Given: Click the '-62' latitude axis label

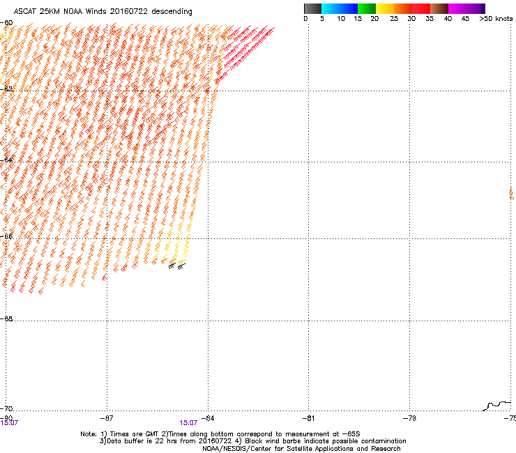Looking at the screenshot, I should point(6,89).
